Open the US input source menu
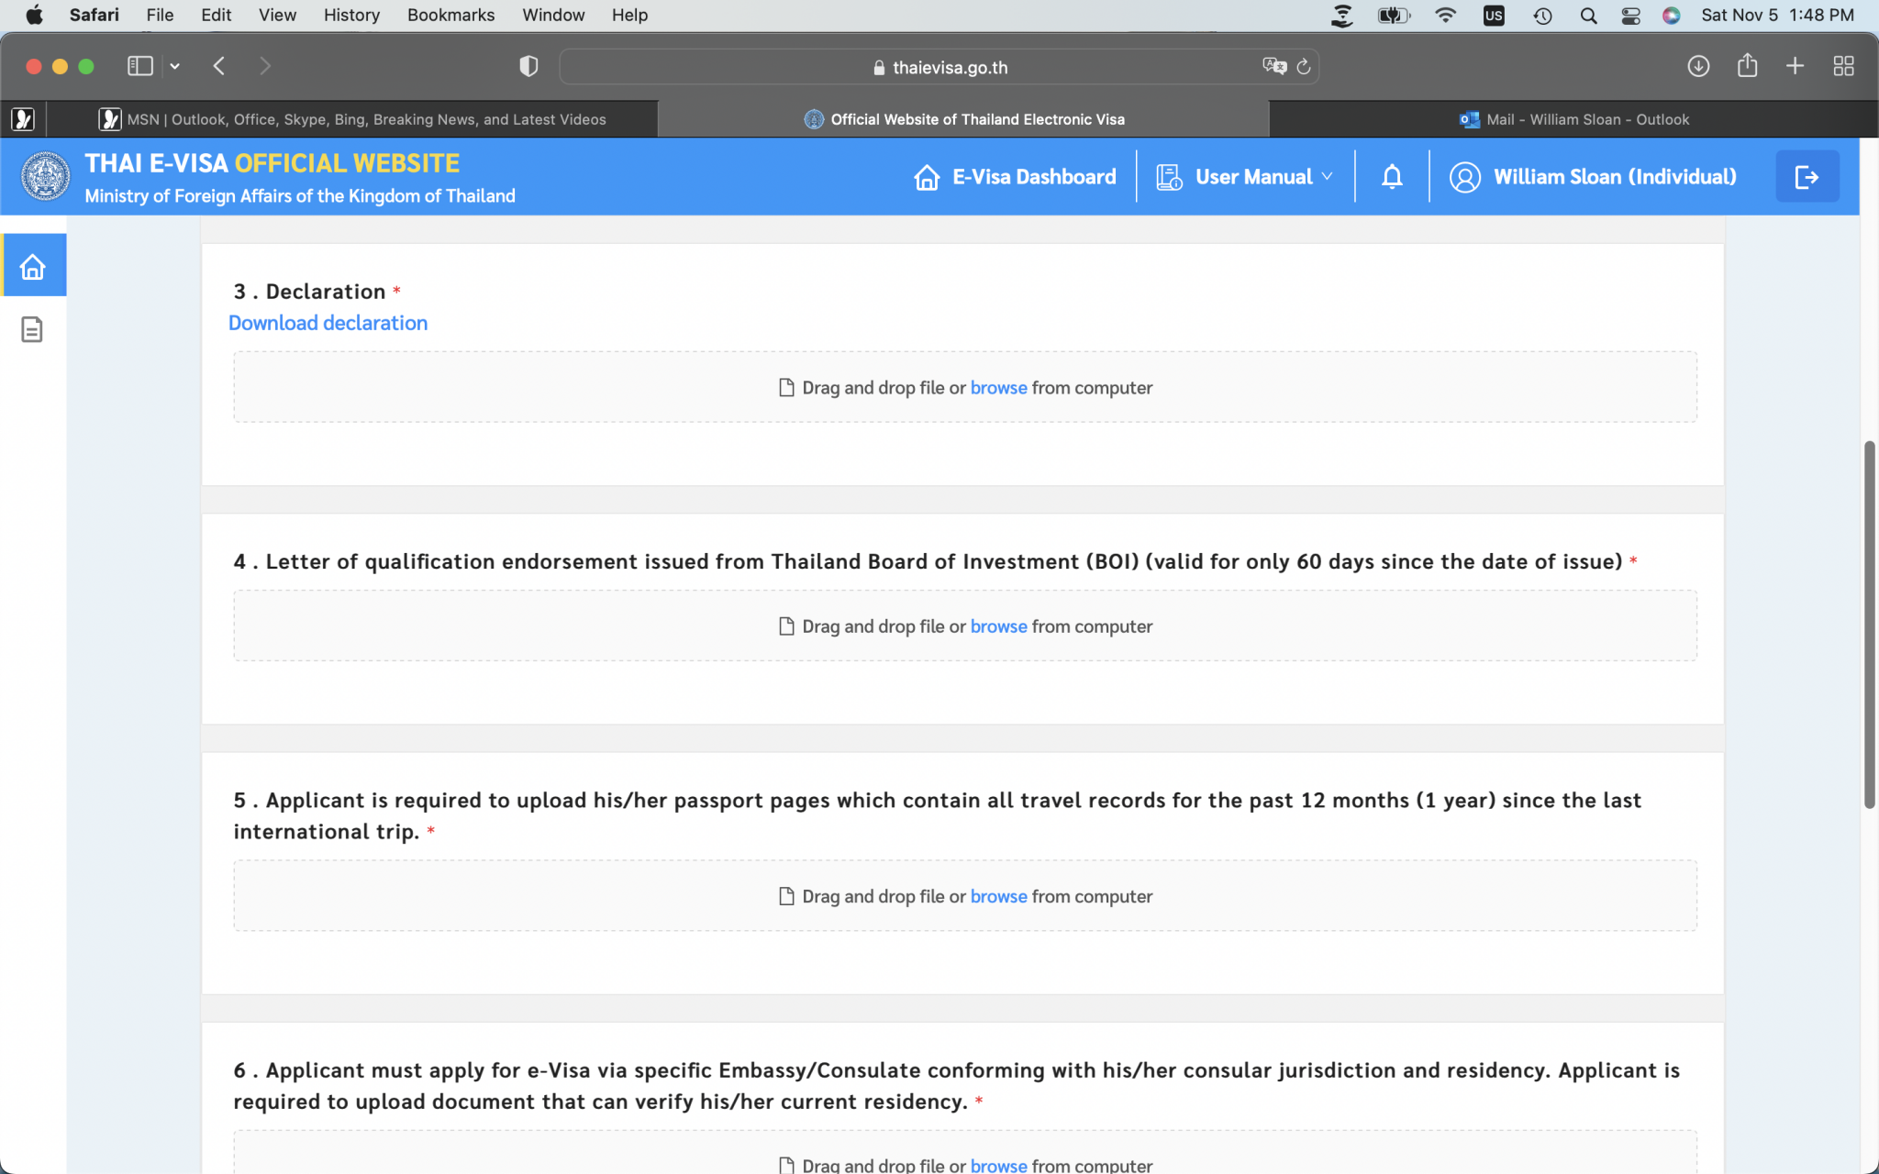1879x1174 pixels. point(1494,16)
